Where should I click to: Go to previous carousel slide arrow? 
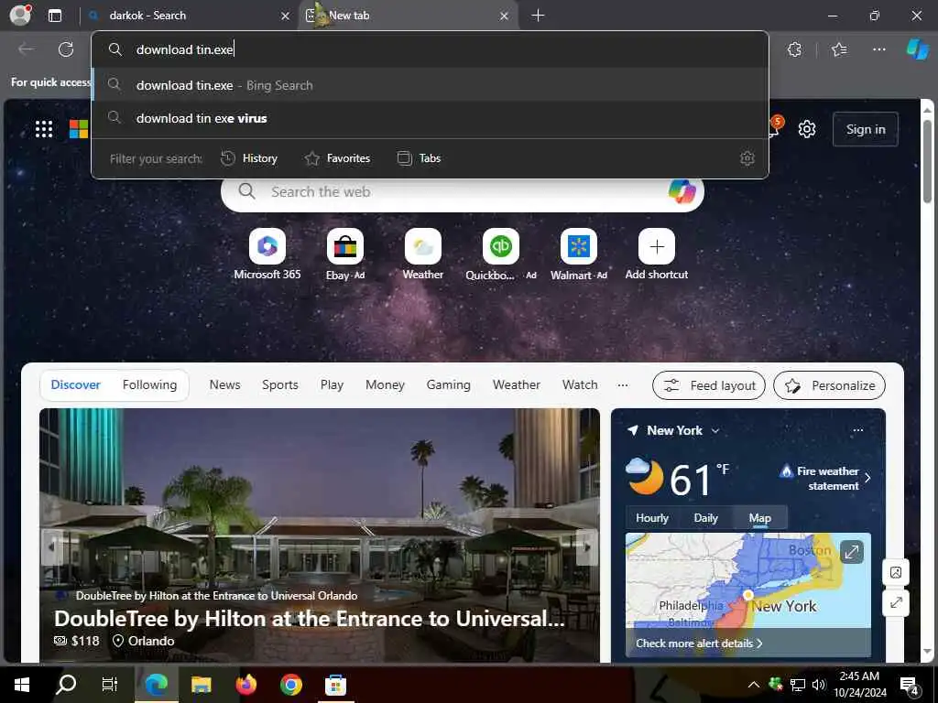(51, 547)
